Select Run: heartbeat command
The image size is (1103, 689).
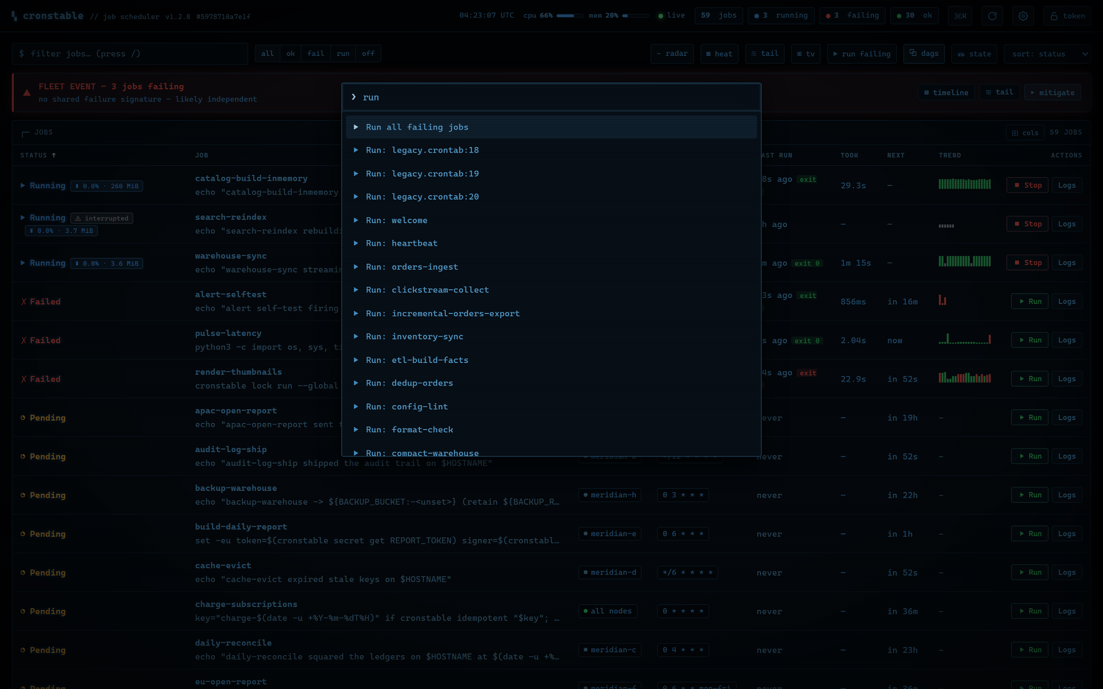[551, 243]
